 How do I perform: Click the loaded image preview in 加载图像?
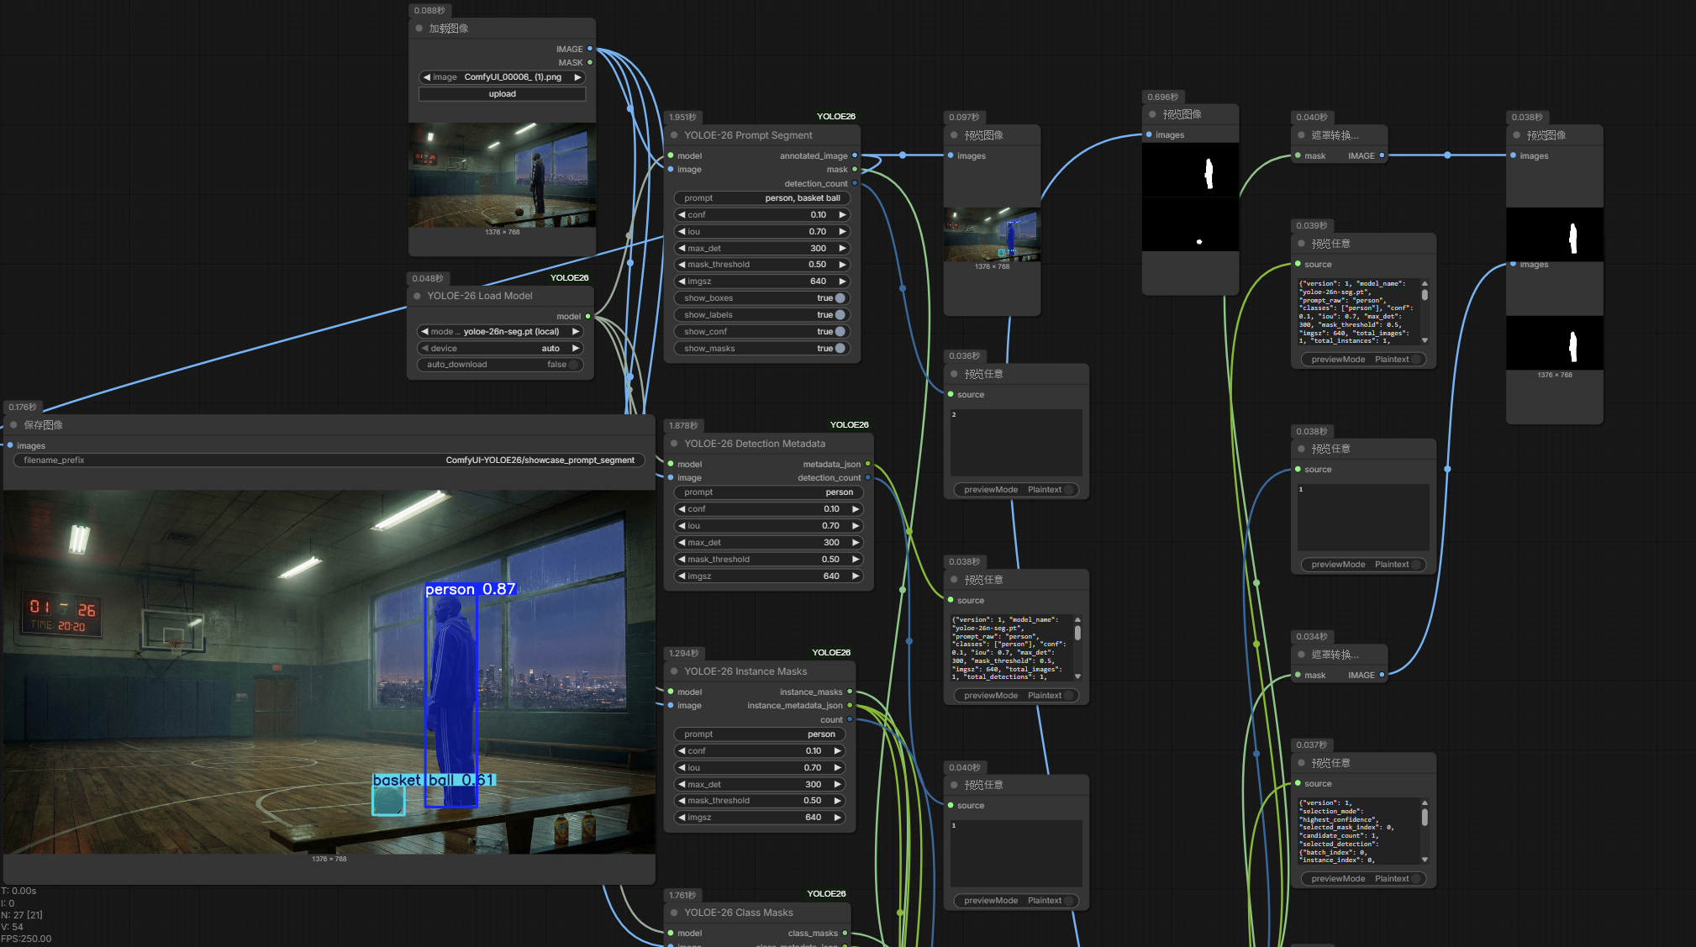[x=503, y=175]
